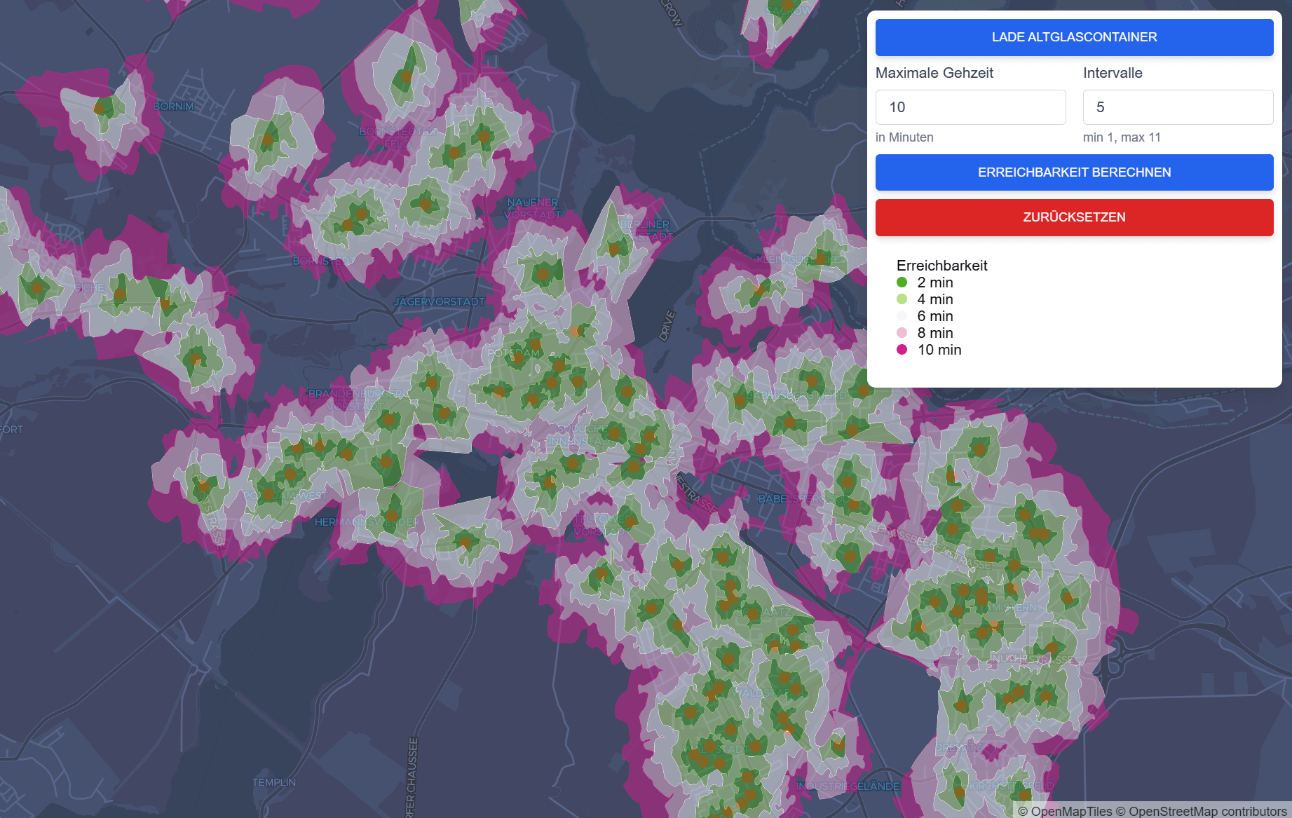The image size is (1292, 818).
Task: Click the Bornim map label
Action: (x=174, y=107)
